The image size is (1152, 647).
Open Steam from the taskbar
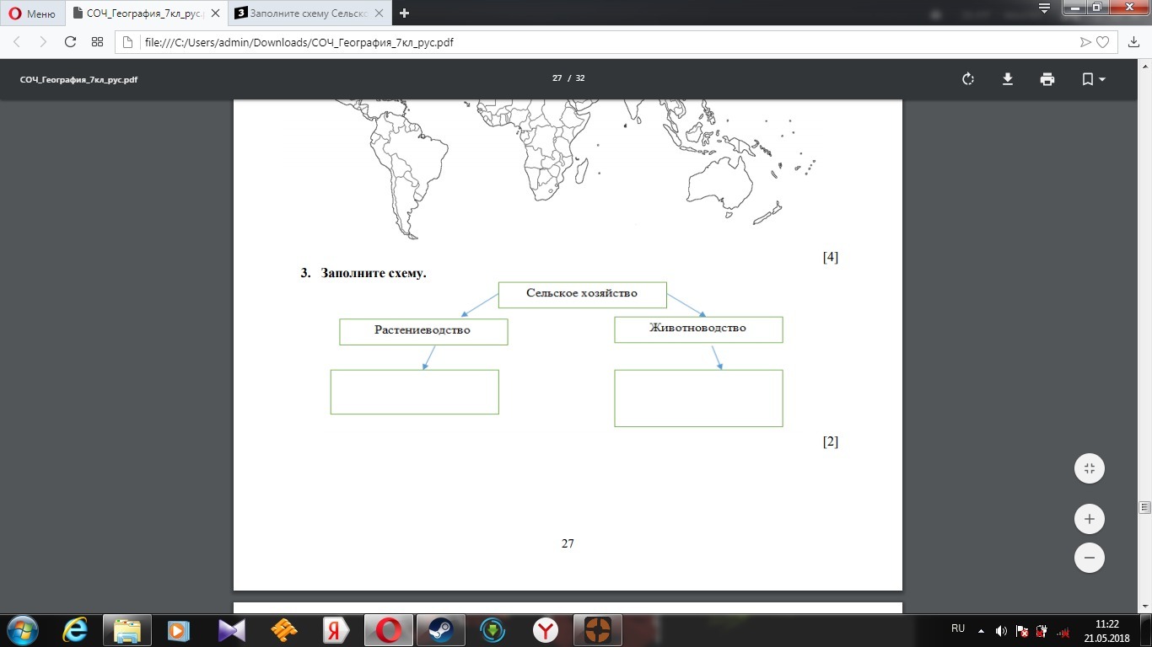click(439, 630)
